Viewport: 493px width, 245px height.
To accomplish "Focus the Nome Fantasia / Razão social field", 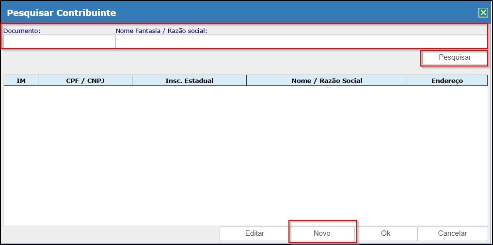I will (x=301, y=42).
